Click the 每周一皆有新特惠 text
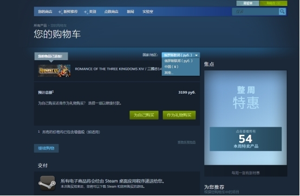 (x=246, y=173)
